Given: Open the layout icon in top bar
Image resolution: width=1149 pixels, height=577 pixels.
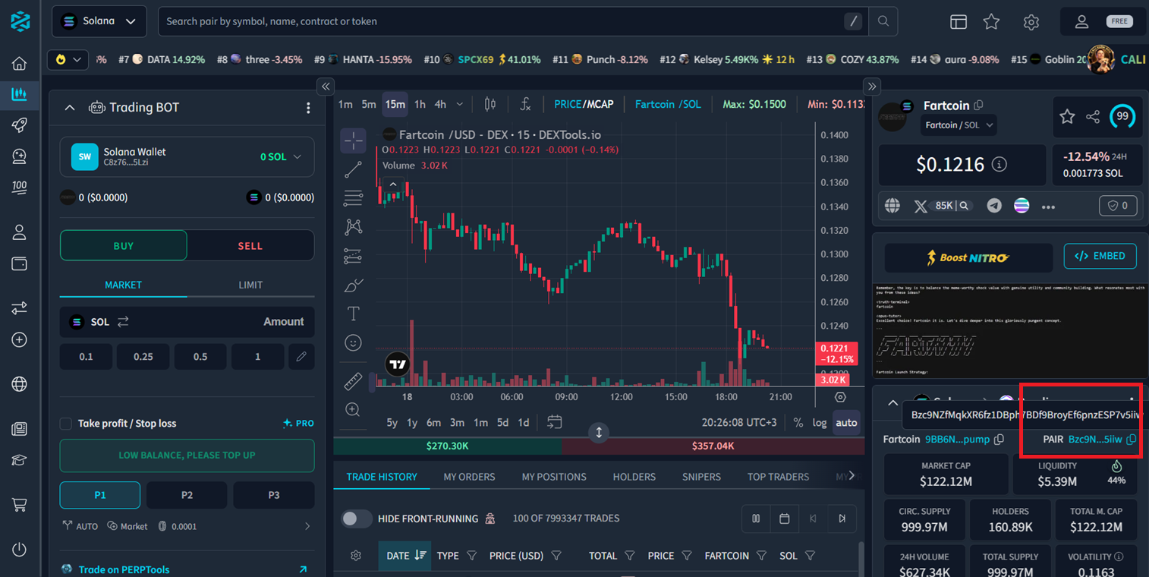Looking at the screenshot, I should point(959,22).
